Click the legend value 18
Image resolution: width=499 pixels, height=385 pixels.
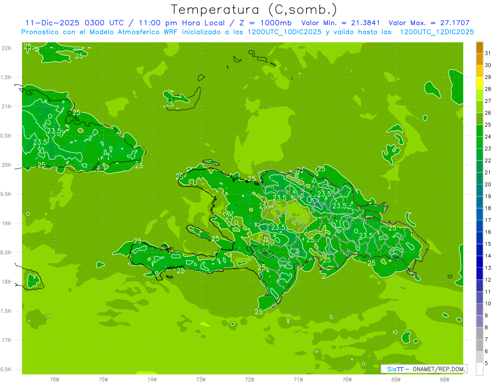tap(488, 208)
